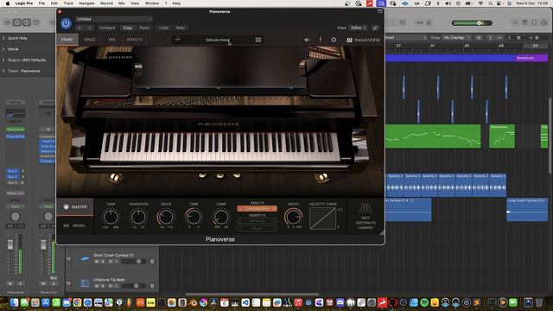Solo the Short Crash Cymbal 01 track
Image resolution: width=553 pixels, height=311 pixels.
tap(103, 262)
